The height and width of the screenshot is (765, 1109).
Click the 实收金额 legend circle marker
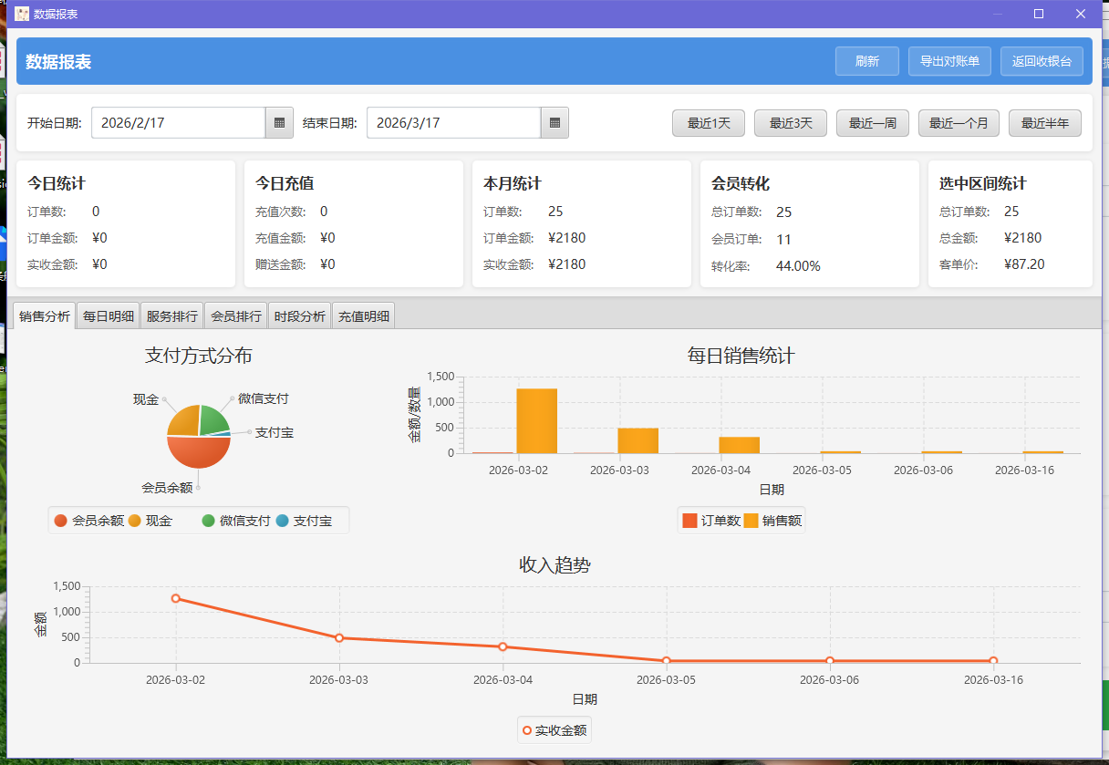pos(527,730)
